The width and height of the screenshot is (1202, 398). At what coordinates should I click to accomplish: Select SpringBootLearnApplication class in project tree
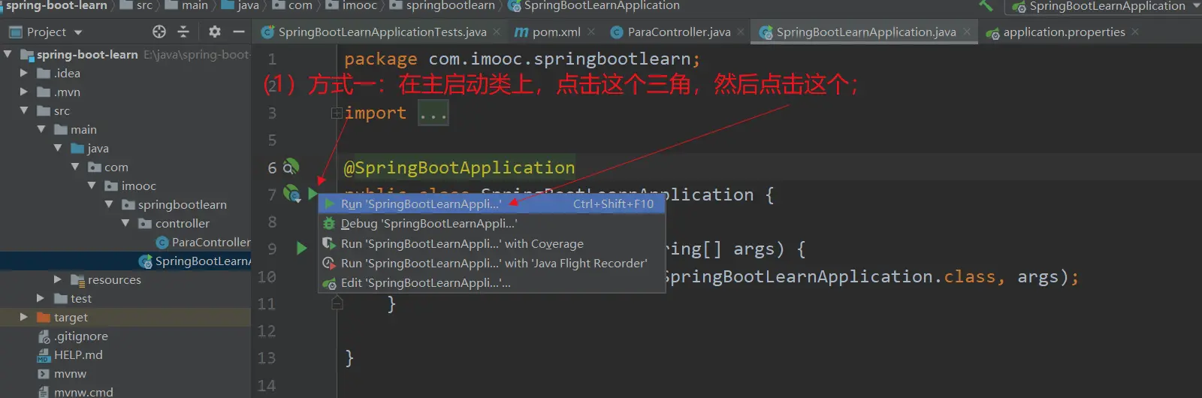[x=194, y=261]
